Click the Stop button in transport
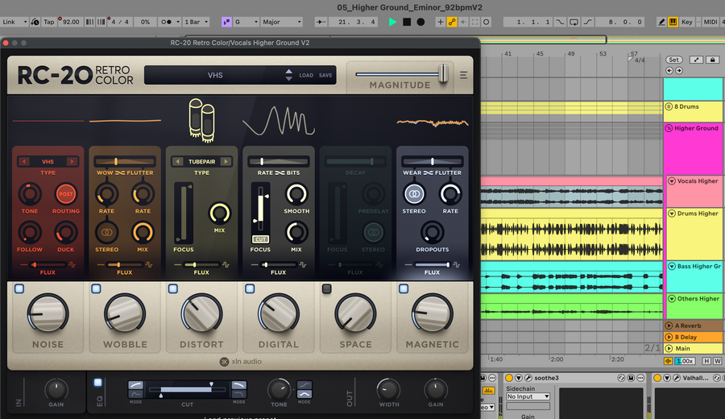Viewport: 725px width, 419px height. click(407, 22)
